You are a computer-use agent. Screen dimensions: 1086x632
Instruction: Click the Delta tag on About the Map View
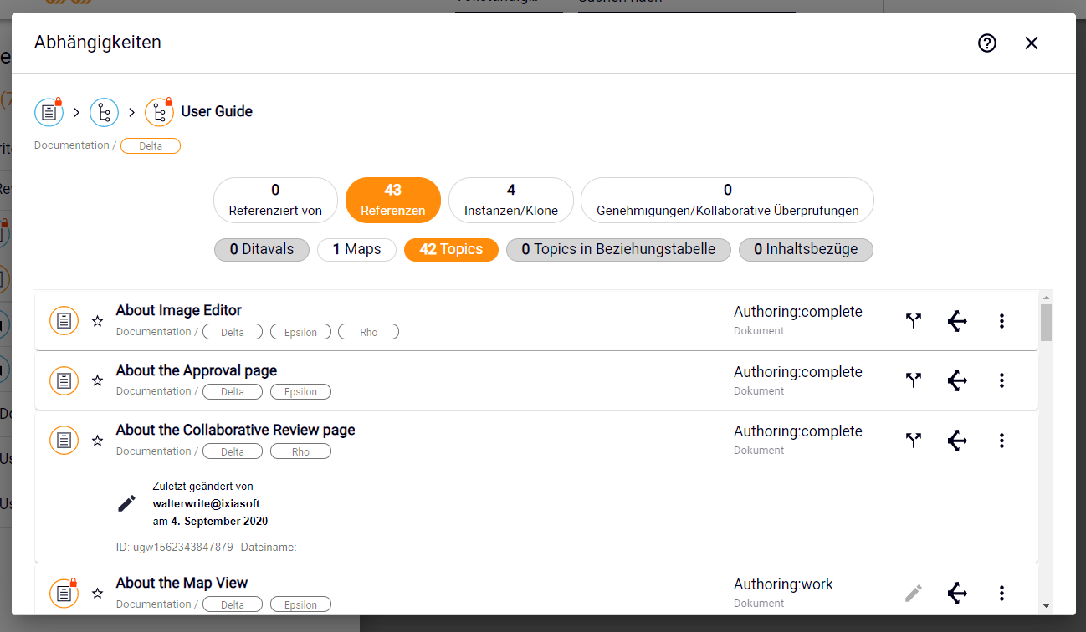point(233,604)
